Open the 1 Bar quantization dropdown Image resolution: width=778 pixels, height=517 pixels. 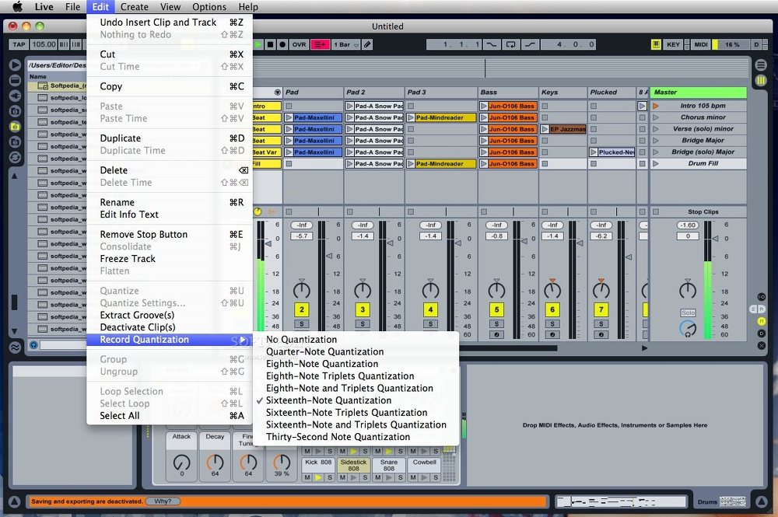point(345,45)
